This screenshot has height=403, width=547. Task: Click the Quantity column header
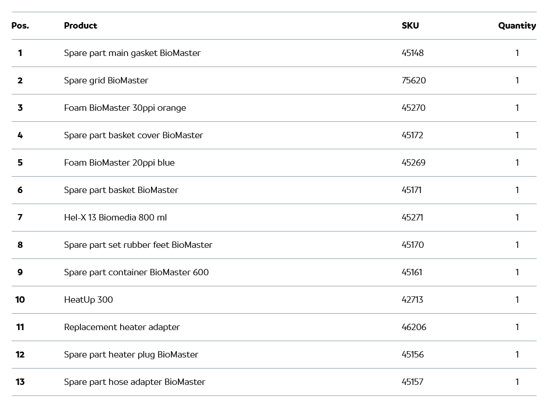click(517, 26)
